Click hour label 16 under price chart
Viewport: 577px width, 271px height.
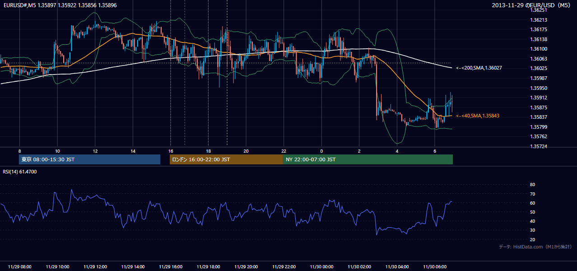pos(171,151)
